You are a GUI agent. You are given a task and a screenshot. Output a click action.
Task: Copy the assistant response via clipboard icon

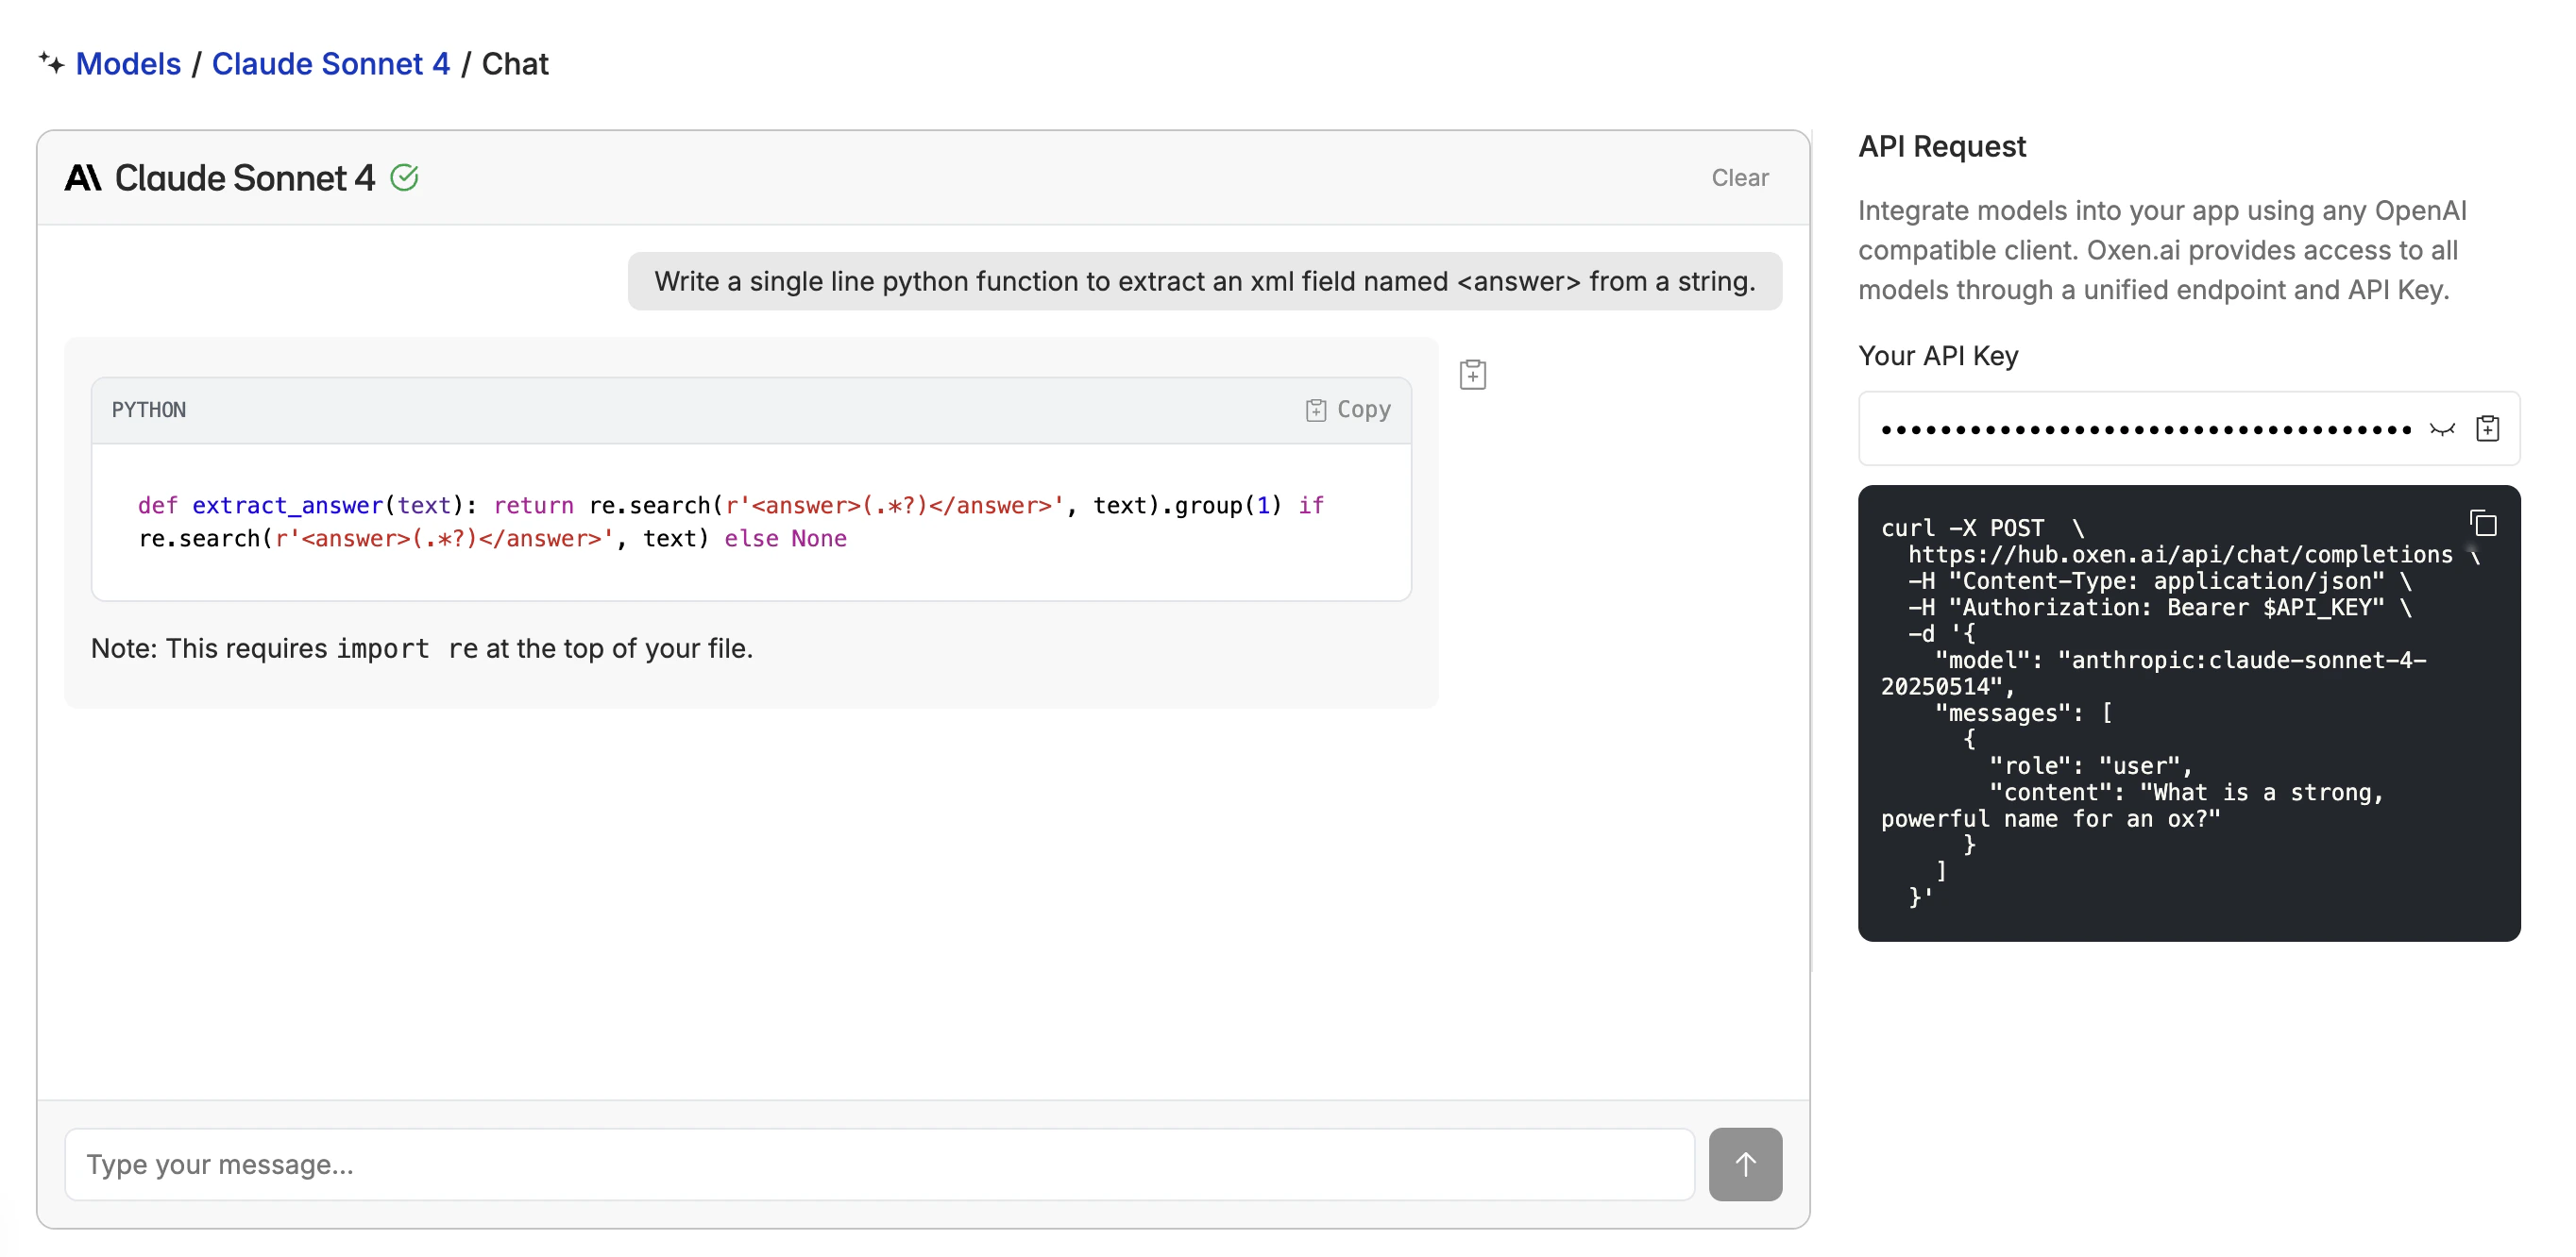1473,374
